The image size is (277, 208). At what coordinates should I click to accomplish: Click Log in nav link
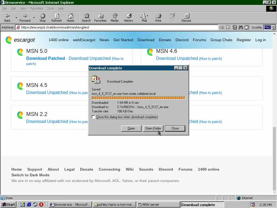260,40
